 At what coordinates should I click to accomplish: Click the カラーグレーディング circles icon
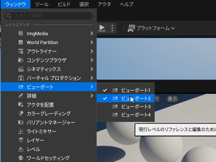click(21, 113)
